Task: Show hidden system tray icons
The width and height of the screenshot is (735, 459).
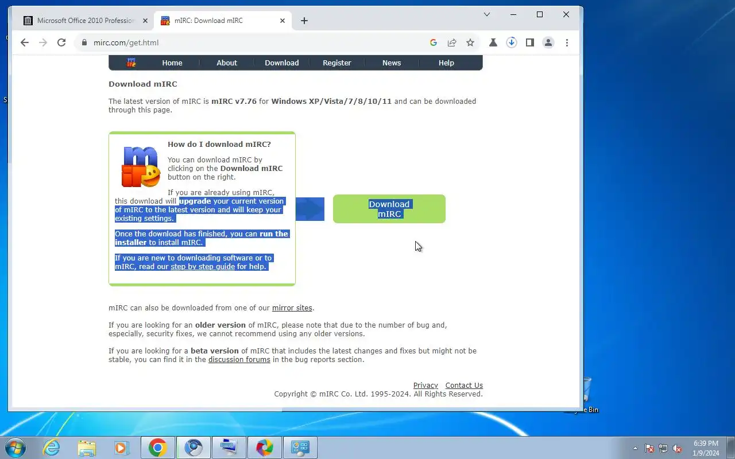Action: pos(635,448)
